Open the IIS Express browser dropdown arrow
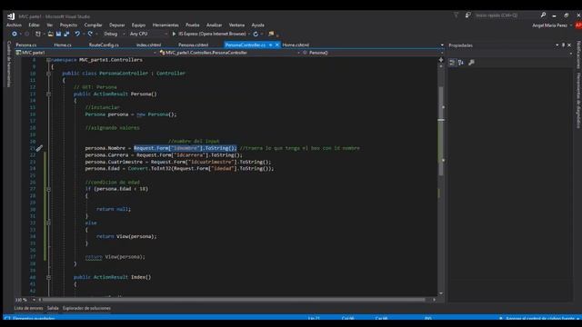Viewport: 582px width, 327px height. tap(248, 35)
